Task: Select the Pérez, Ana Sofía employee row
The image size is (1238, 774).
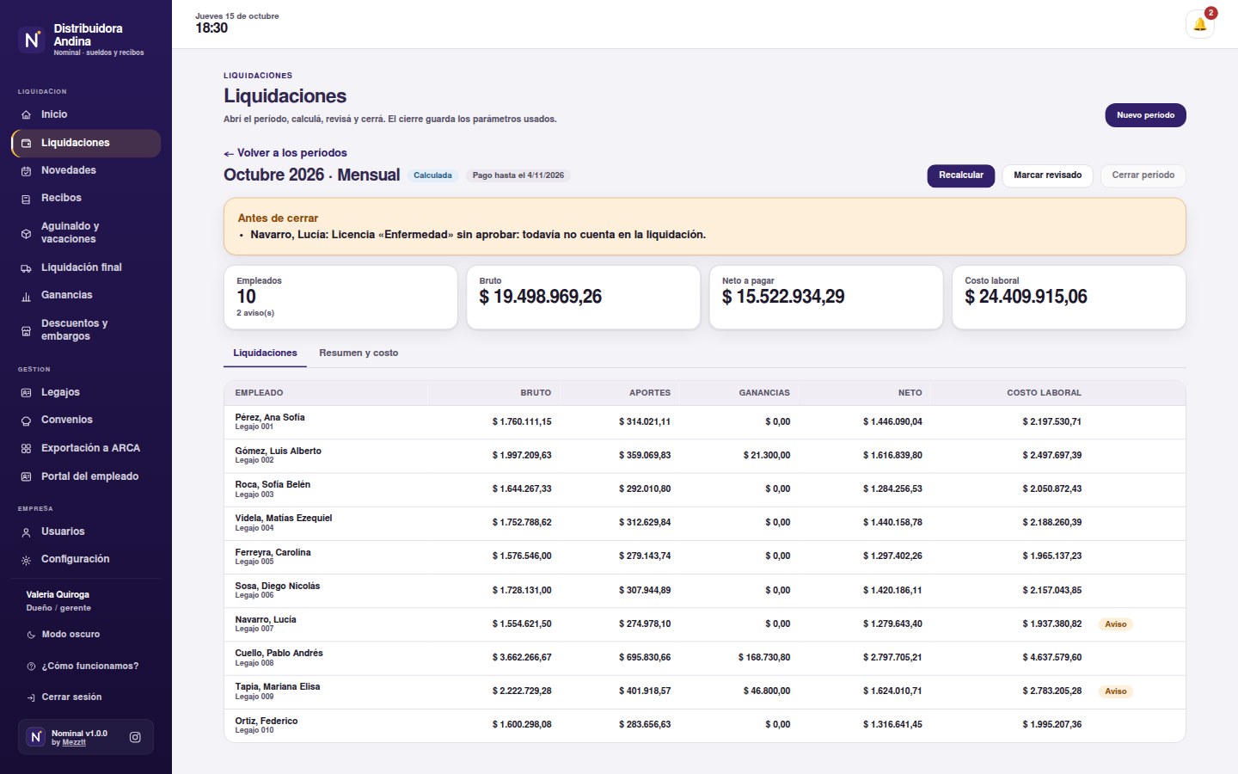Action: (704, 422)
